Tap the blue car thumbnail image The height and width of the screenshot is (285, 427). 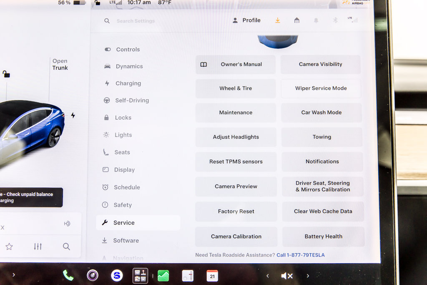(278, 41)
